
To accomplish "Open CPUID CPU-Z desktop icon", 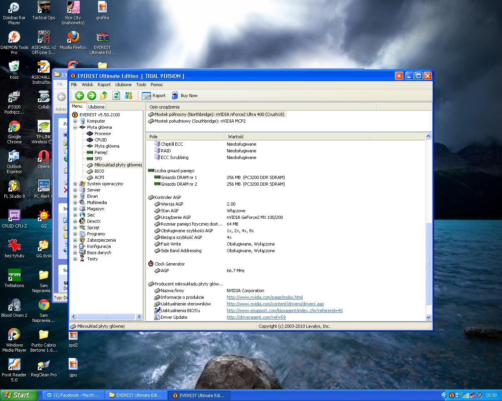I will click(x=14, y=218).
